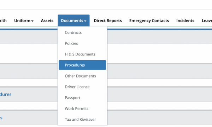Select Policies from Documents dropdown
This screenshot has width=212, height=127.
coord(82,43)
